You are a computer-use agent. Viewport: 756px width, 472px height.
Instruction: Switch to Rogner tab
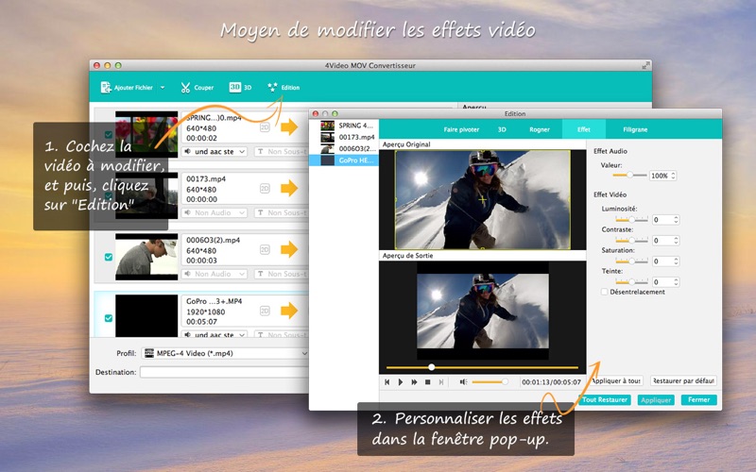tap(540, 129)
